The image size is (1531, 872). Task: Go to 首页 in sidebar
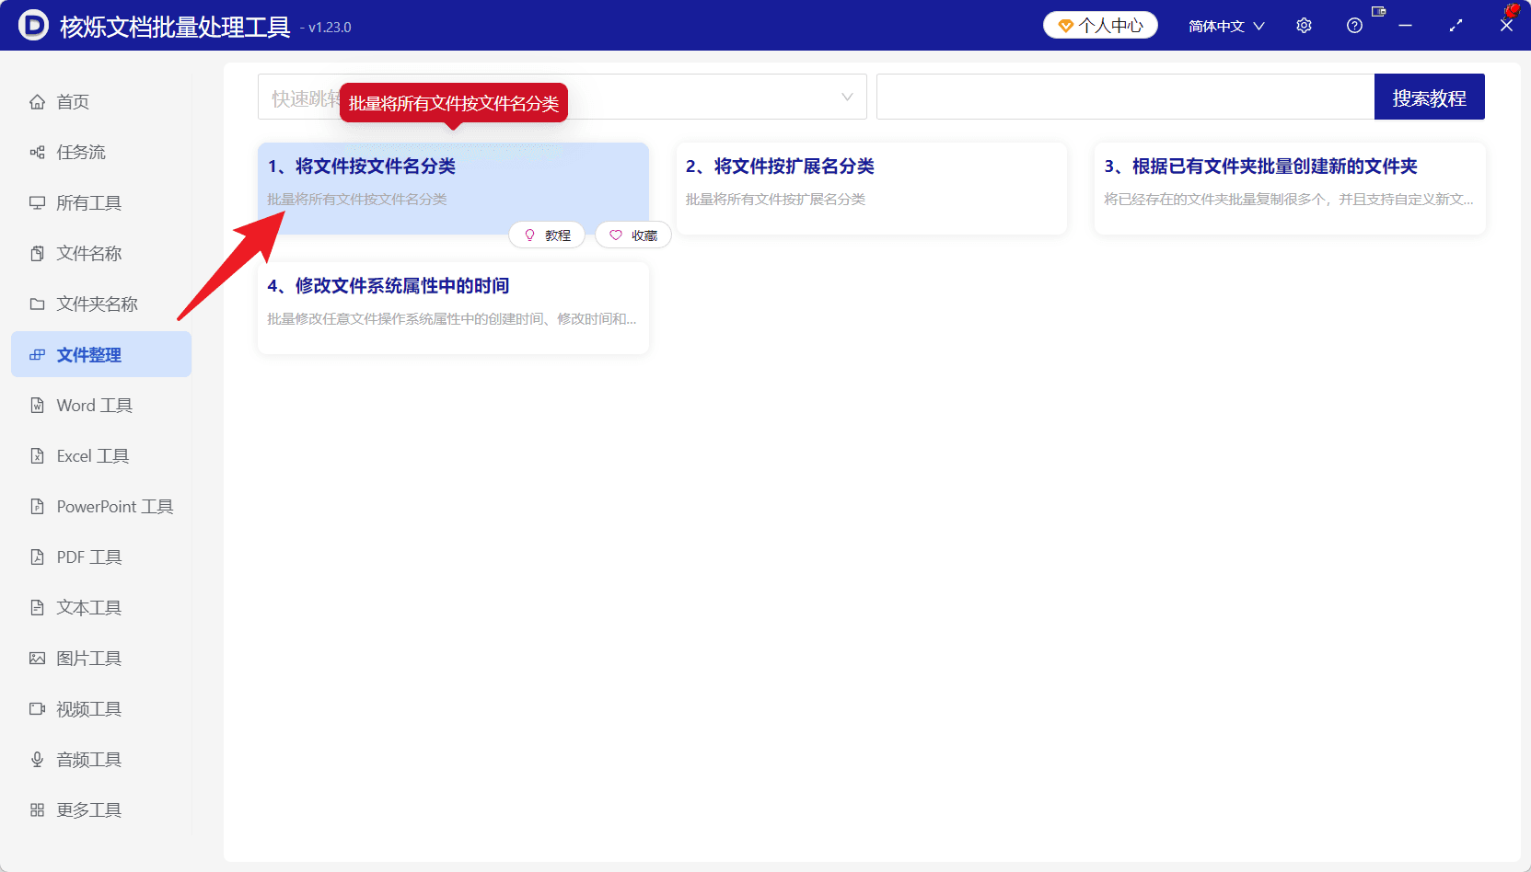(x=101, y=102)
